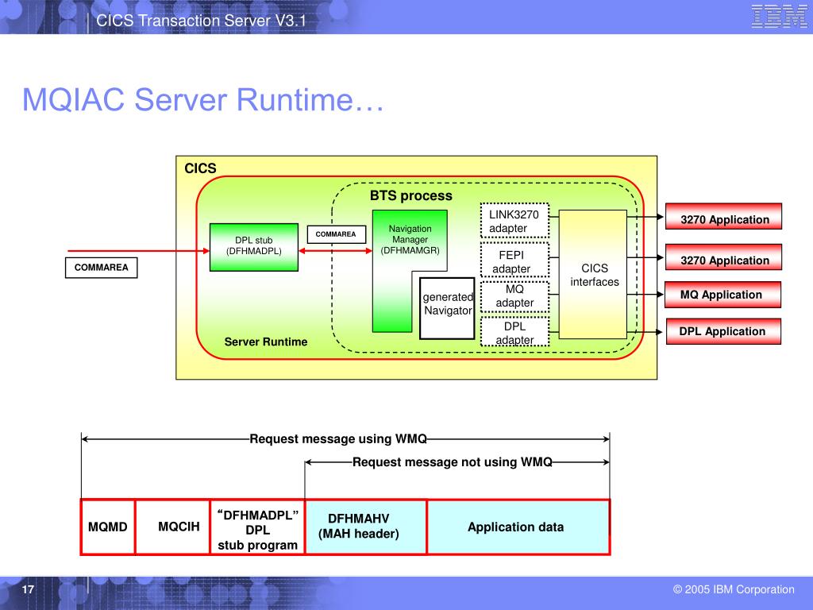Image resolution: width=813 pixels, height=610 pixels.
Task: Click the COMMAREA label between stub and manager
Action: click(x=336, y=234)
